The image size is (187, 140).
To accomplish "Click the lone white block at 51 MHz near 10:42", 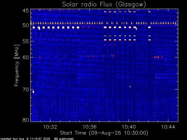I will [149, 27].
